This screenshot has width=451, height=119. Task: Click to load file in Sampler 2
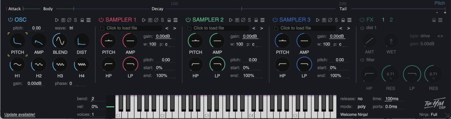point(208,28)
